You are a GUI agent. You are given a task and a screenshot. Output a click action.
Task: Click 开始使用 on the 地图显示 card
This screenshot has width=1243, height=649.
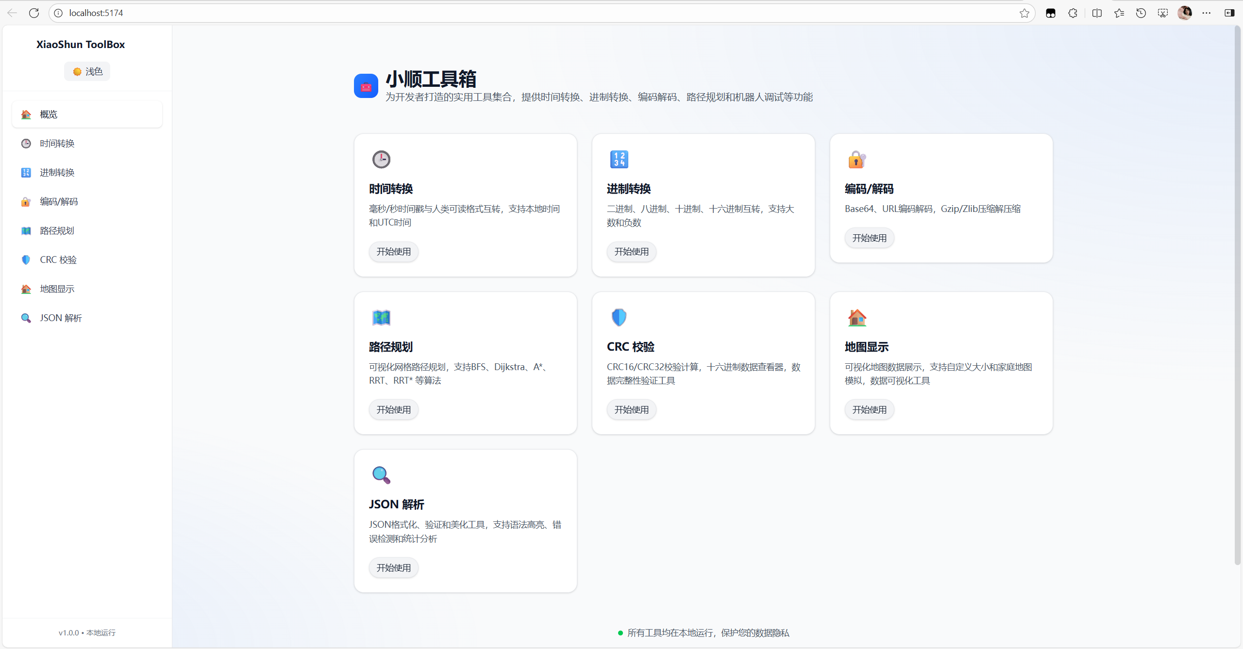[x=870, y=410]
